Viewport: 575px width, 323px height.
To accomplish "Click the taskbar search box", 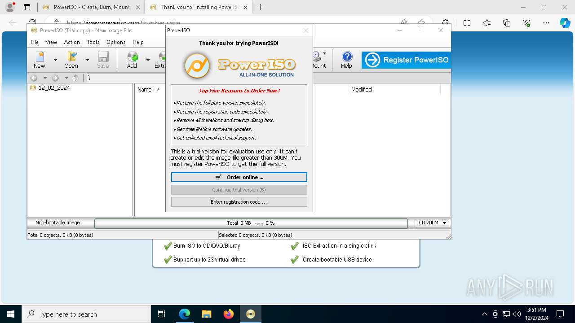I will [x=86, y=314].
